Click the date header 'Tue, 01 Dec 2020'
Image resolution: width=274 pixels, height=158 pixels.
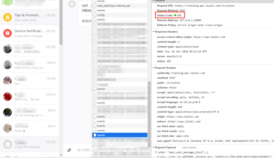pyautogui.click(x=182, y=52)
